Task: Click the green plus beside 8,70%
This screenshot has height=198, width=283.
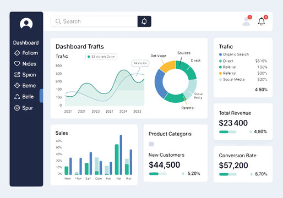Action: tap(251, 174)
